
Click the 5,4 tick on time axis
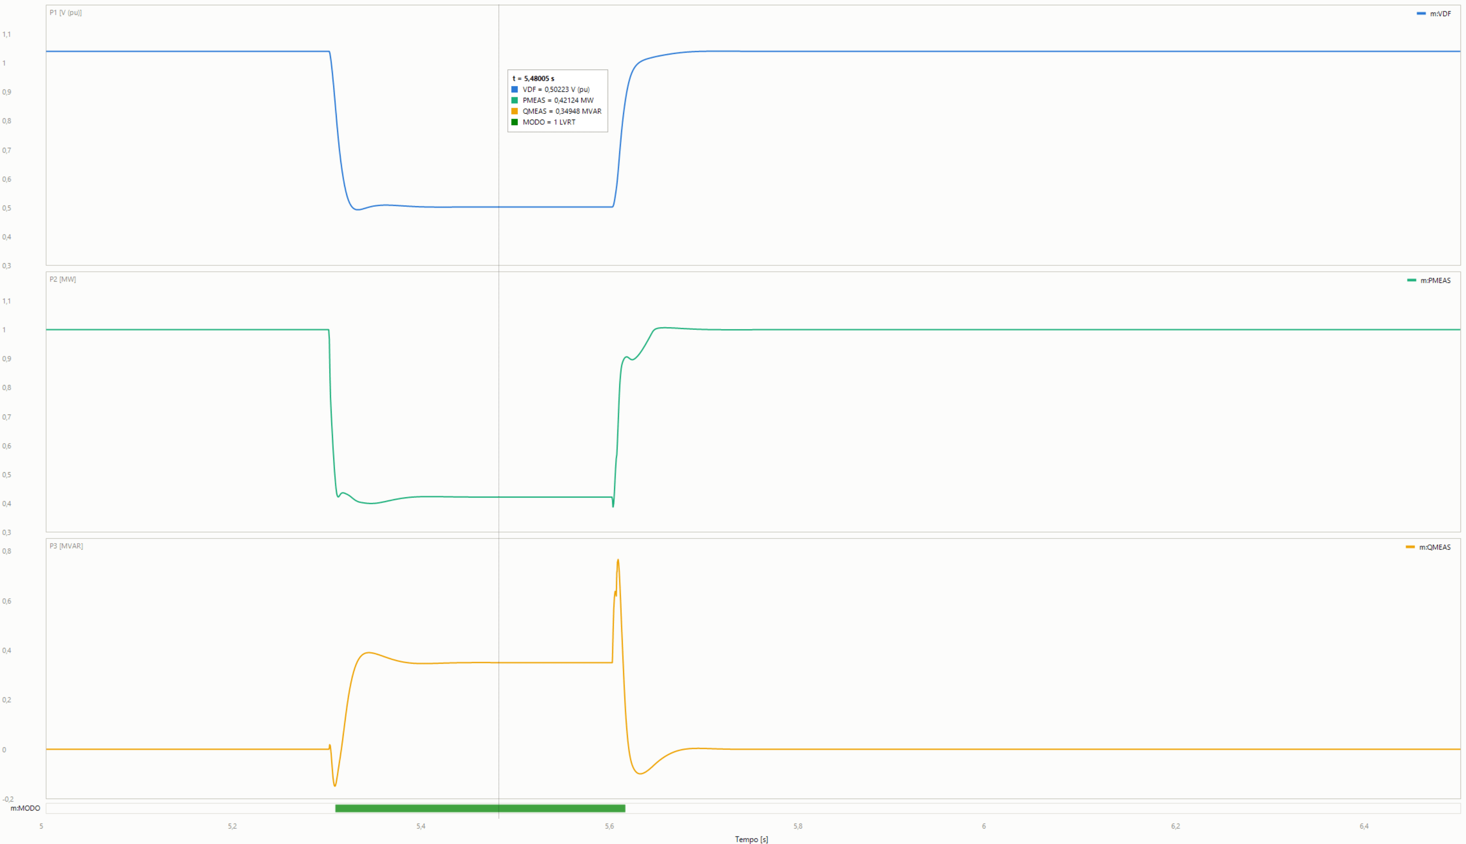pyautogui.click(x=421, y=826)
